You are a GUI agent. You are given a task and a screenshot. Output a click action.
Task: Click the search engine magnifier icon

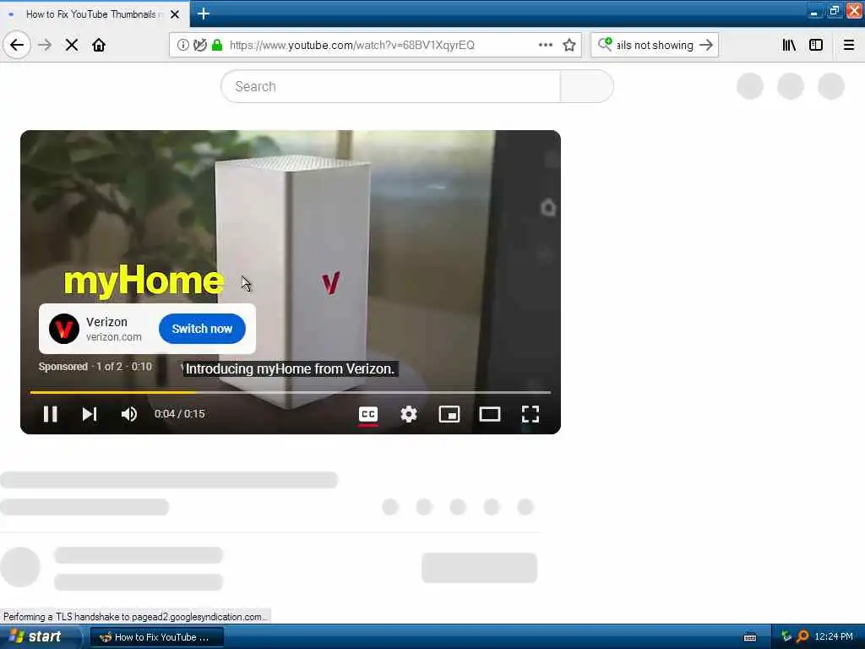[605, 44]
